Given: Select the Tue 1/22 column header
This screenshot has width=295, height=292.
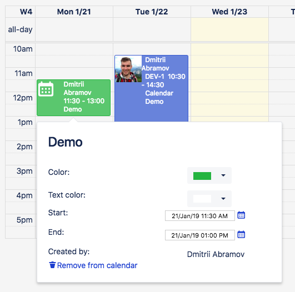Looking at the screenshot, I should pos(152,12).
